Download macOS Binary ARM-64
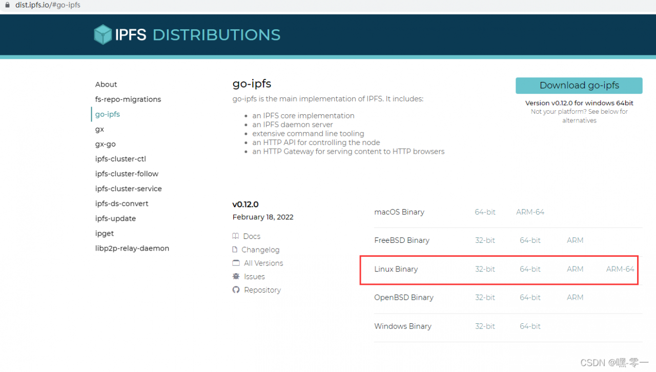Viewport: 656px width, 372px height. [530, 212]
